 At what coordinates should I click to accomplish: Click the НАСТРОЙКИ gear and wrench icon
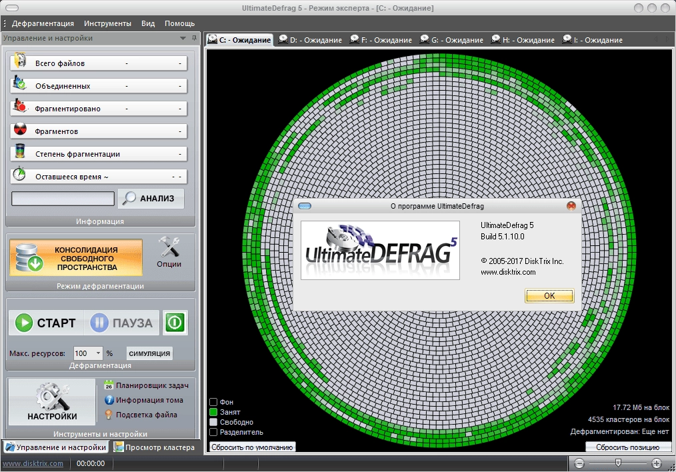point(52,397)
